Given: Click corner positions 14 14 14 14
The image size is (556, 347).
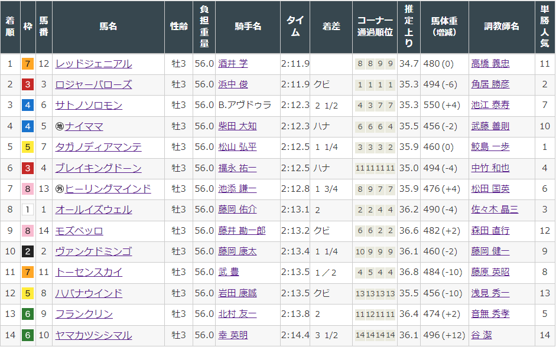Looking at the screenshot, I should 375,335.
